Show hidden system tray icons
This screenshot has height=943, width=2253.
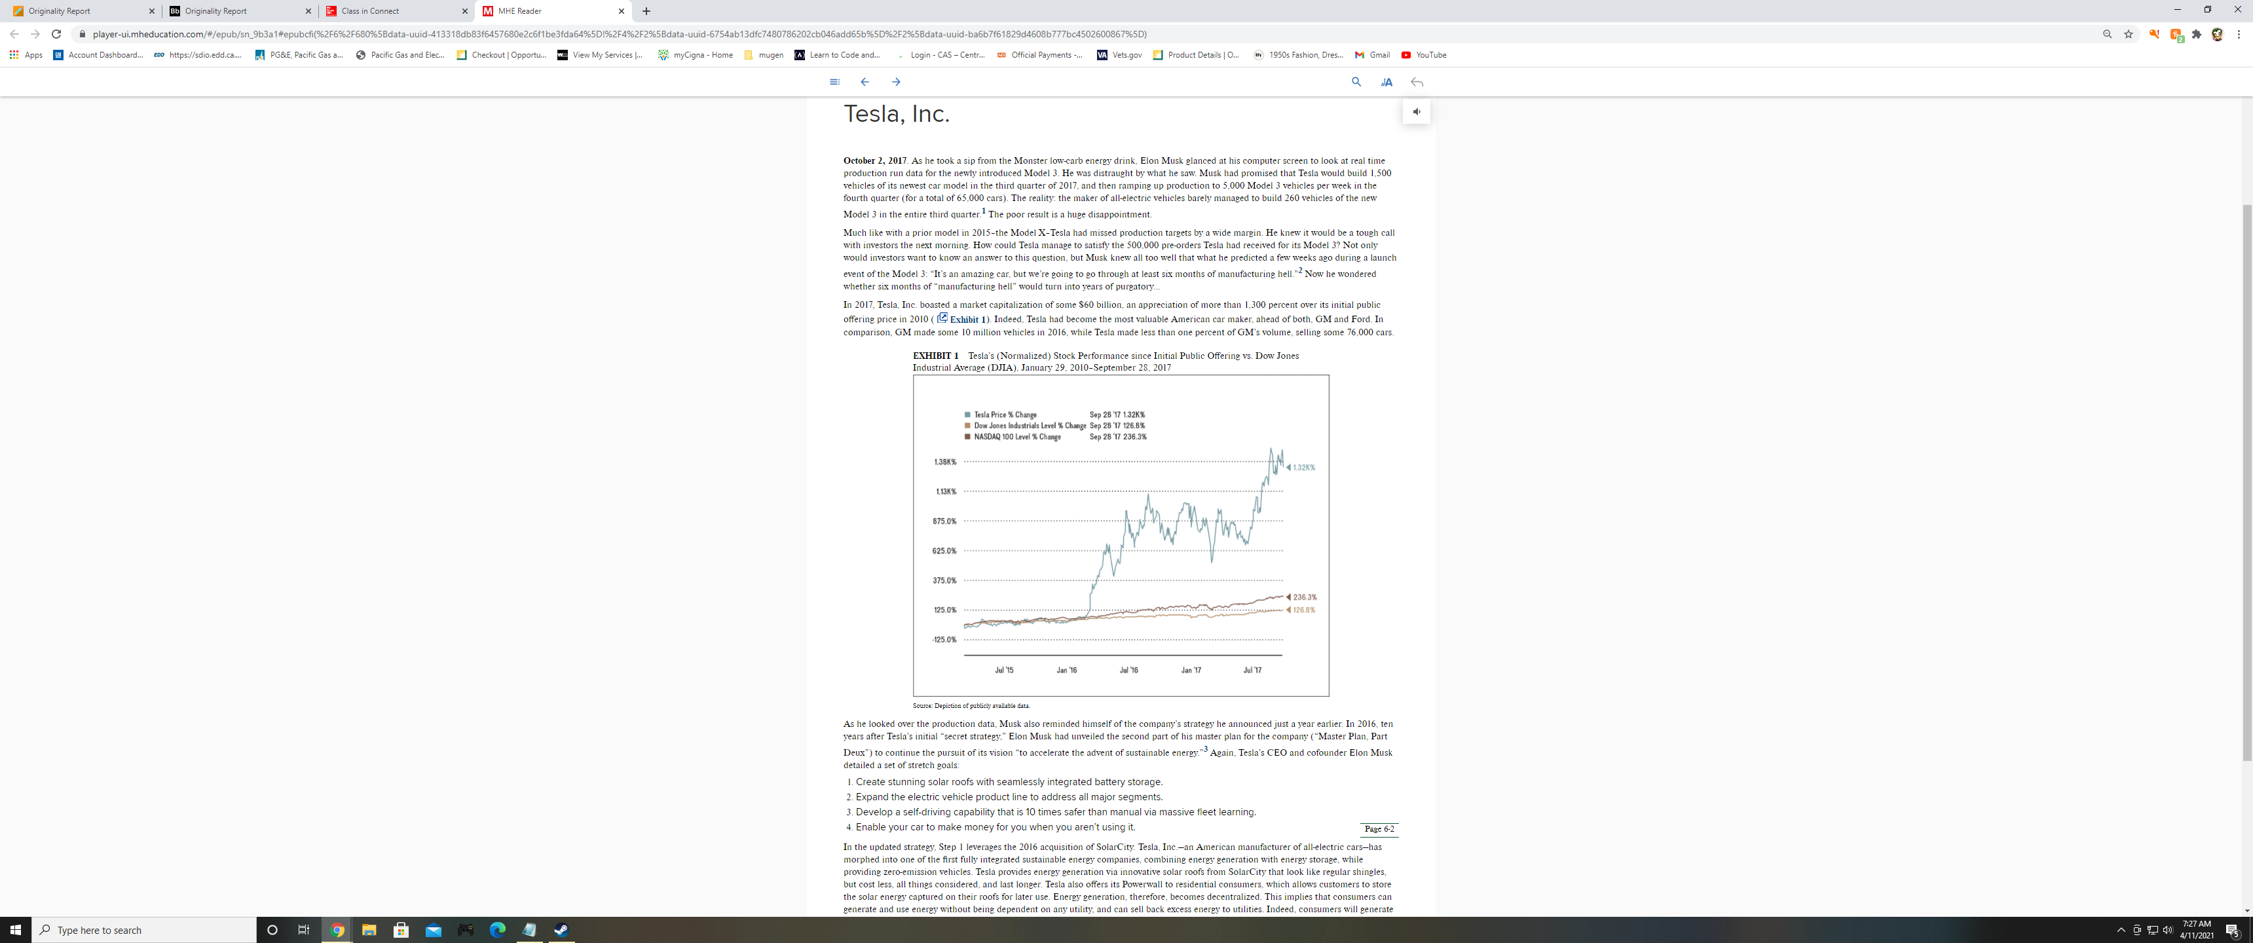pyautogui.click(x=2121, y=930)
